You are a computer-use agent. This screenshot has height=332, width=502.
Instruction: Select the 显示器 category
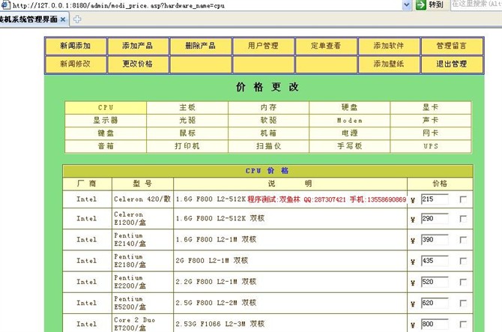click(106, 121)
